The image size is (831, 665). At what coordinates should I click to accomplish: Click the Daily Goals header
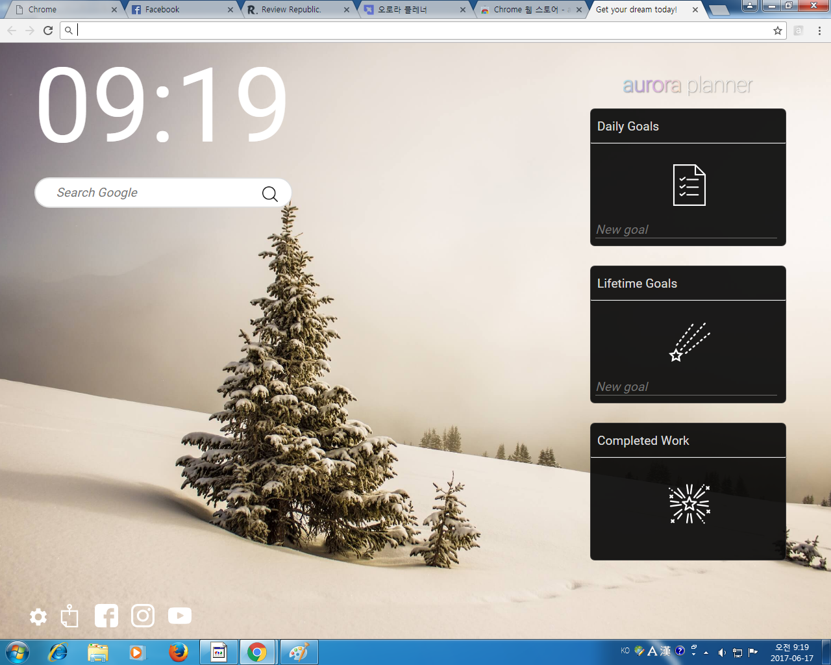point(688,126)
